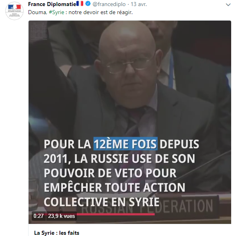Click the blue verified badge

pos(88,4)
